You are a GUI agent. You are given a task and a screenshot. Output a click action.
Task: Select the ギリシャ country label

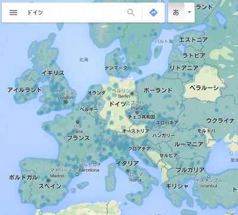(177, 186)
